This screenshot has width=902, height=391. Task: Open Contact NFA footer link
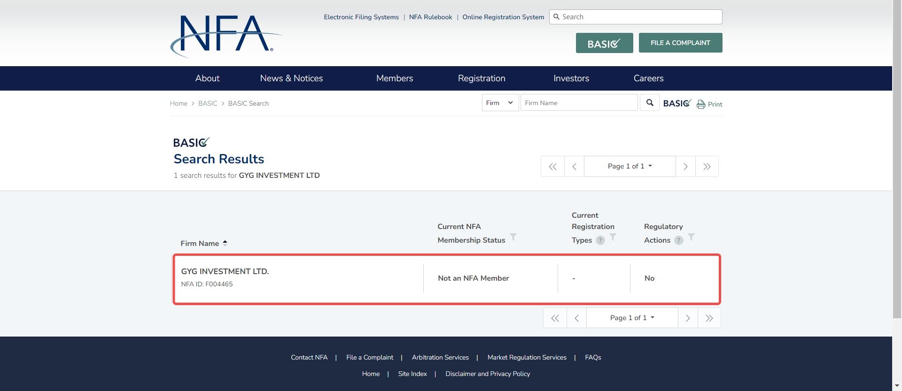pos(309,358)
